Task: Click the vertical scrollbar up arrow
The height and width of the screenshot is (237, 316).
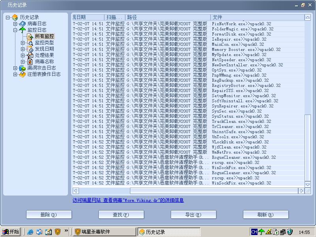Action: coord(308,17)
